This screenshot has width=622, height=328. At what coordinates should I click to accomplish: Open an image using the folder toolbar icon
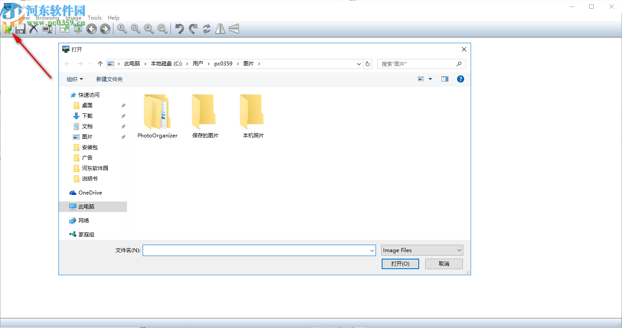(7, 28)
